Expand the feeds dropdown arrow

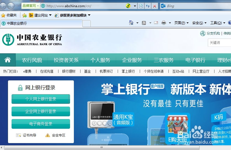150,23
